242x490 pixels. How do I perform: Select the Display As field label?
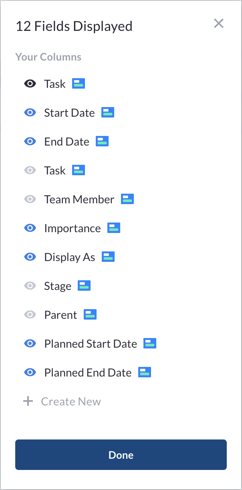[70, 257]
